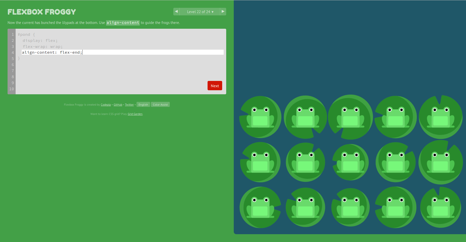This screenshot has width=466, height=242.
Task: Click the fourth frog in the bottom row
Action: point(395,208)
